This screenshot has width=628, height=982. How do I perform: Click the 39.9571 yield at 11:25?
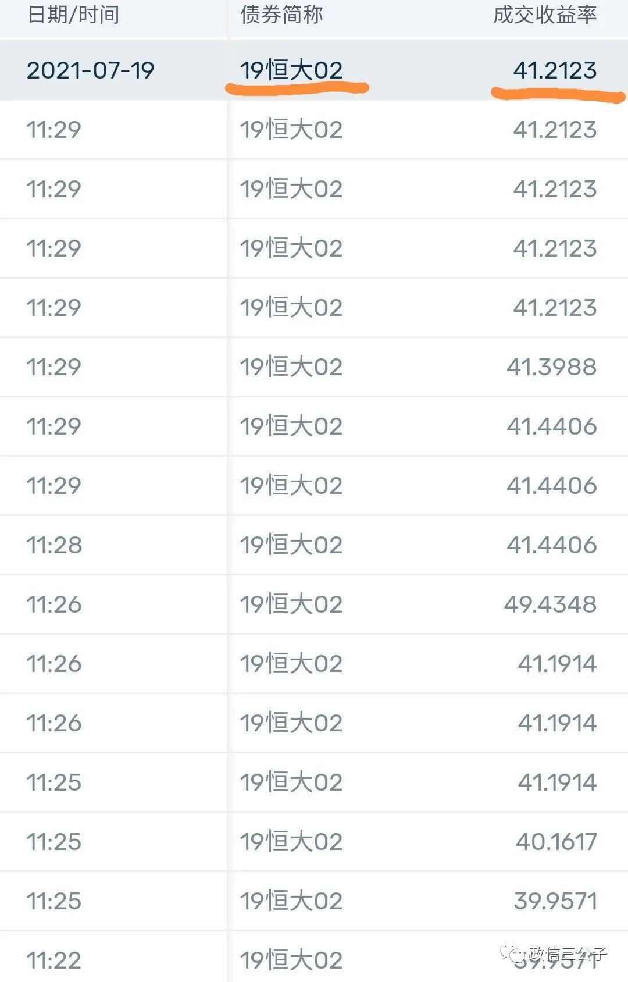[x=555, y=901]
